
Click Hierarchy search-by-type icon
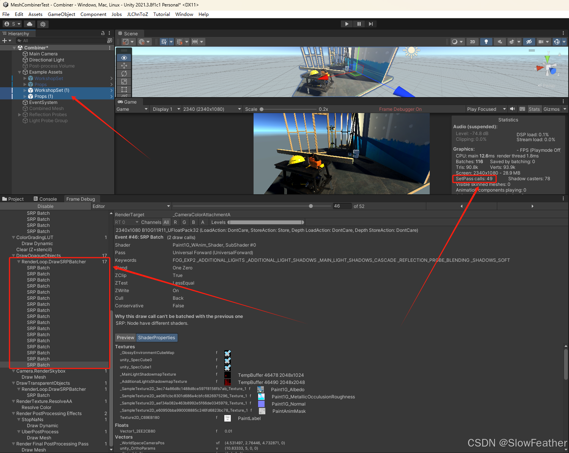click(110, 41)
